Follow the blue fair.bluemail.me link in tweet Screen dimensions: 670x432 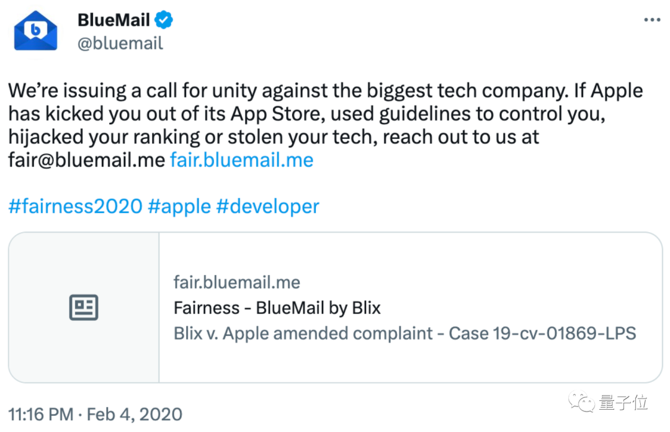pos(242,160)
